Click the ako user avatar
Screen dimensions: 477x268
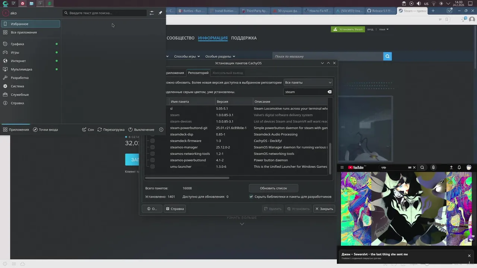(x=6, y=13)
